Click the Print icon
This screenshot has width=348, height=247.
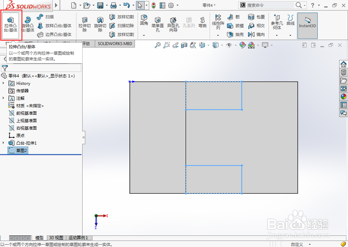pos(114,5)
